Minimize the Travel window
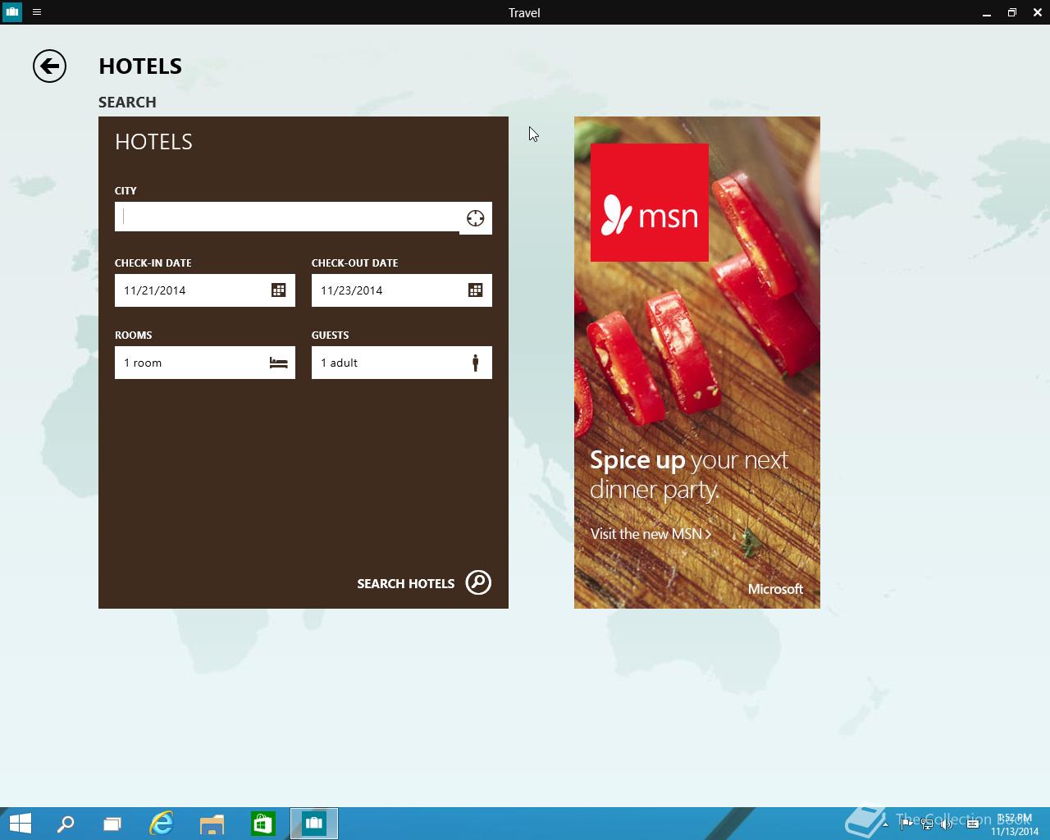 click(987, 12)
